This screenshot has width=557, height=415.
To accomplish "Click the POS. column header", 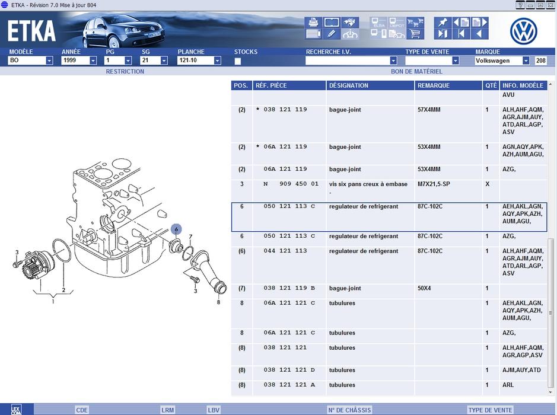I will (241, 85).
